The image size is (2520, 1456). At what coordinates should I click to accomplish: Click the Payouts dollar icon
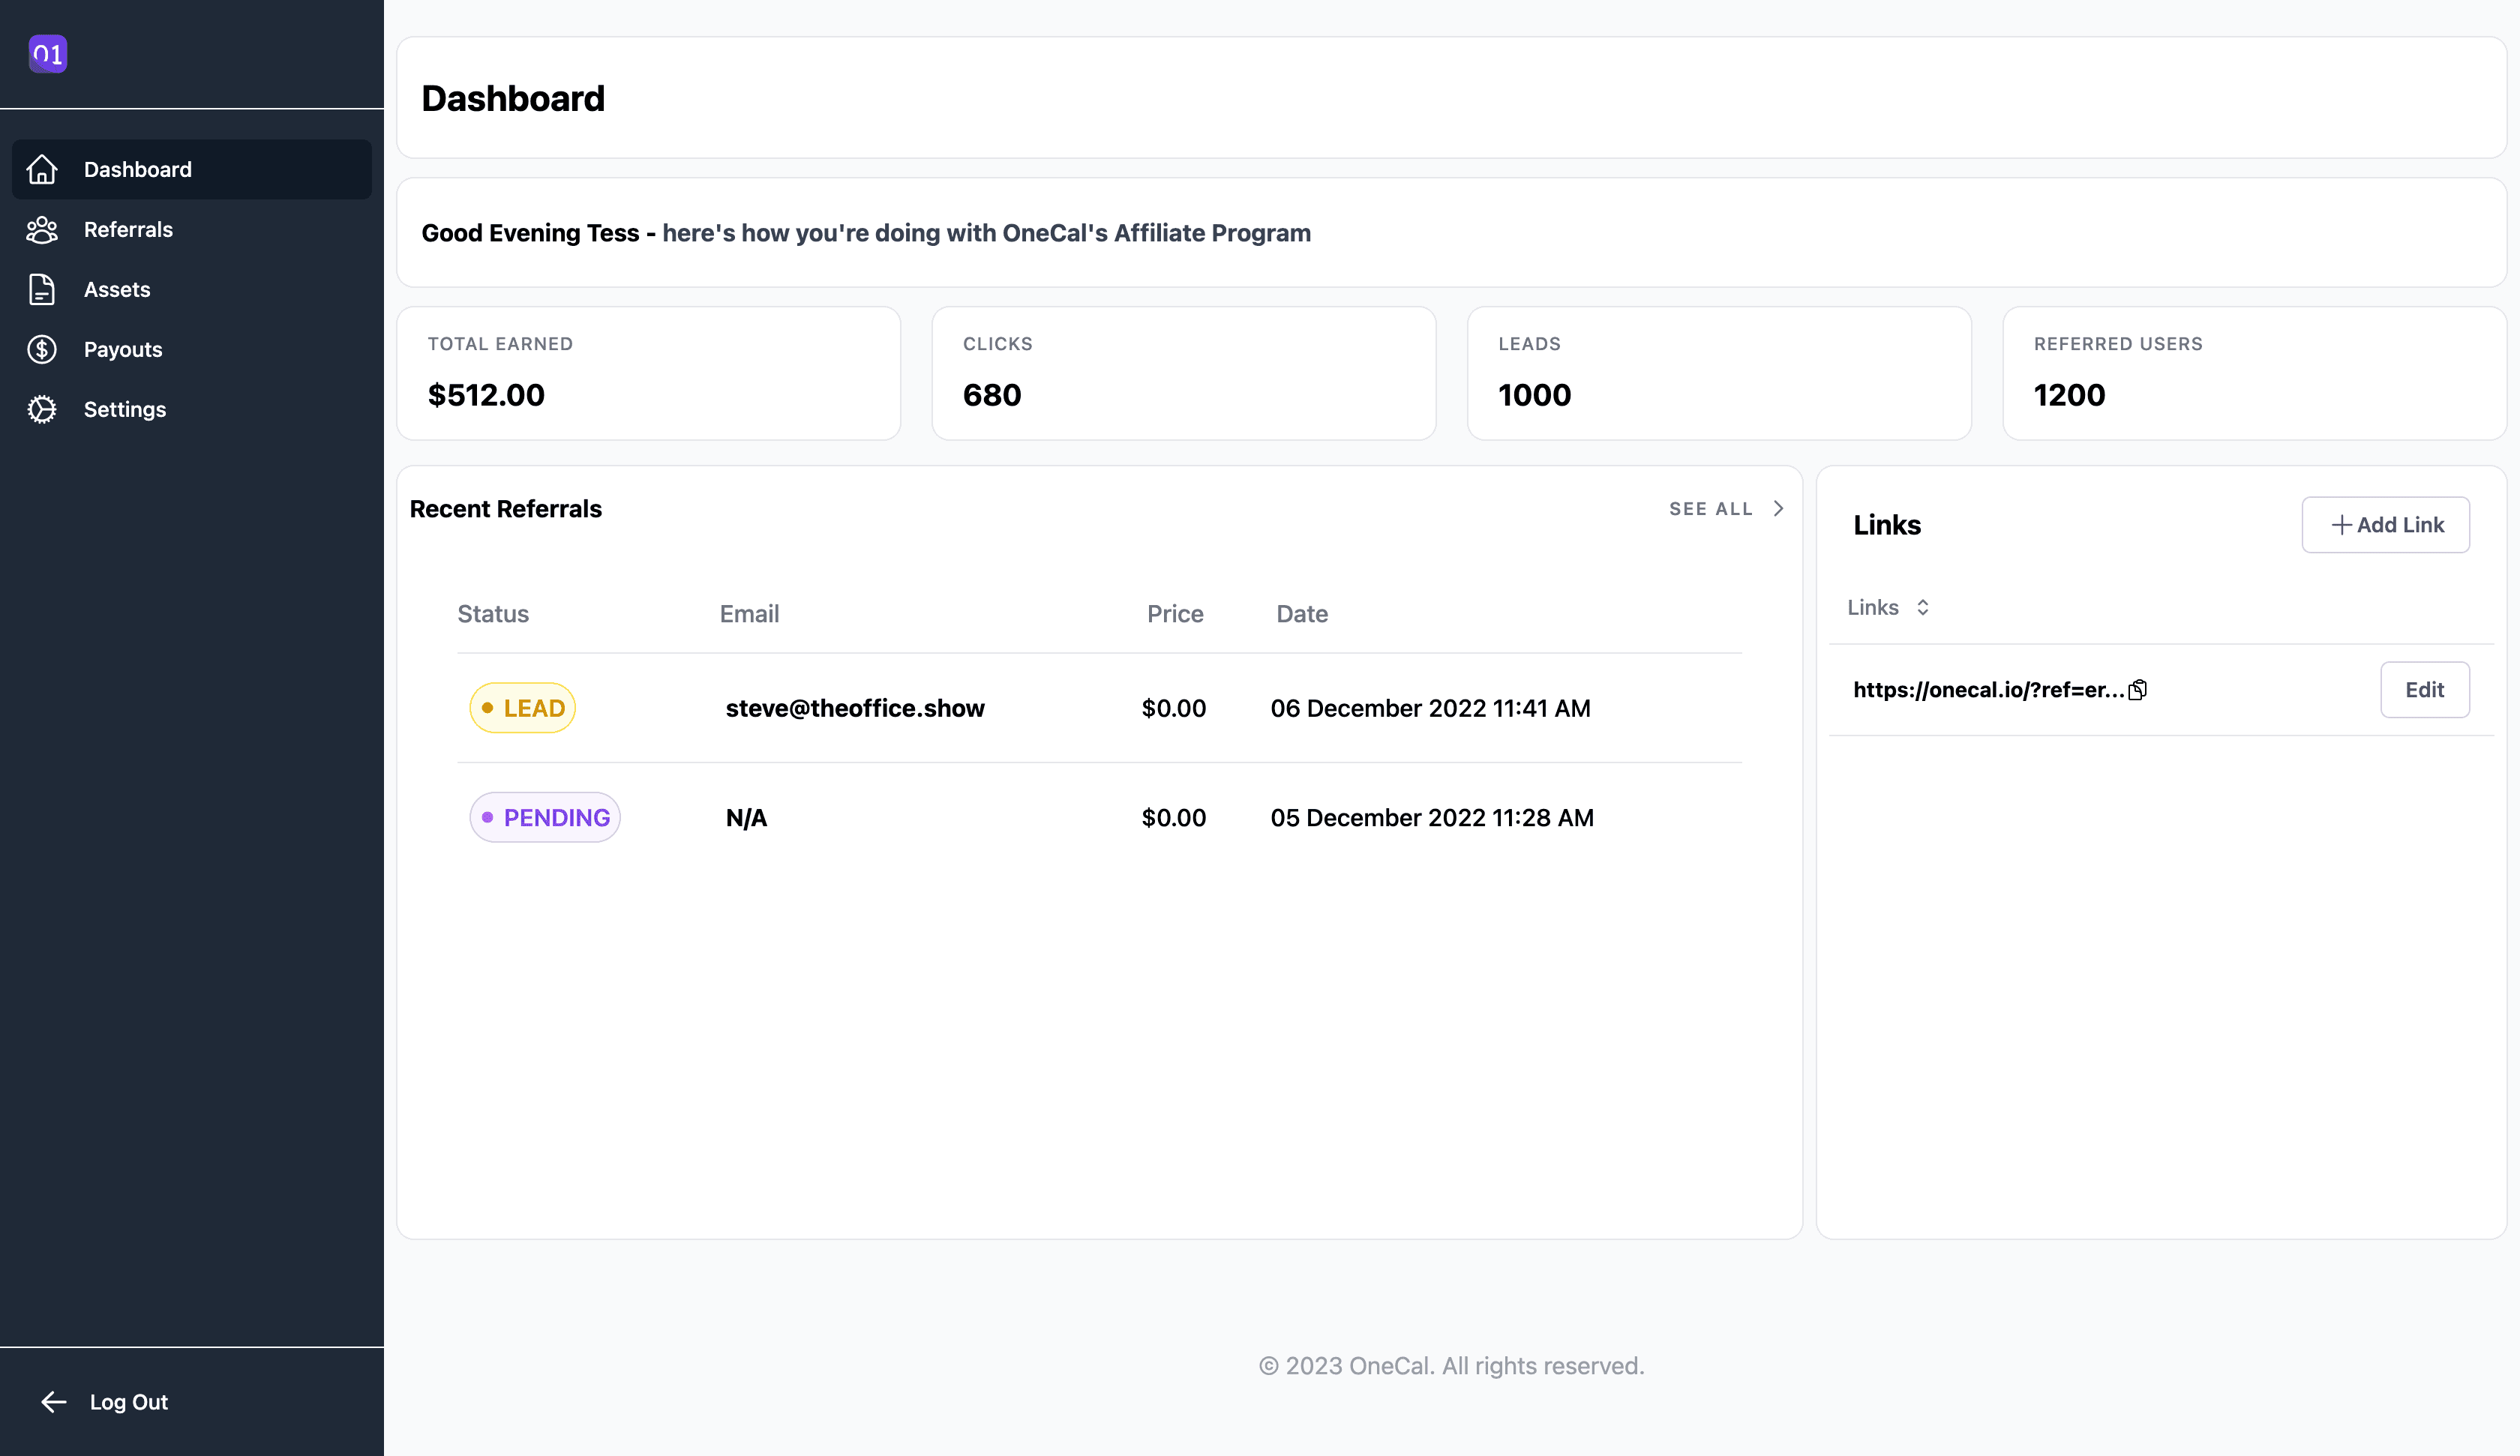pyautogui.click(x=42, y=350)
